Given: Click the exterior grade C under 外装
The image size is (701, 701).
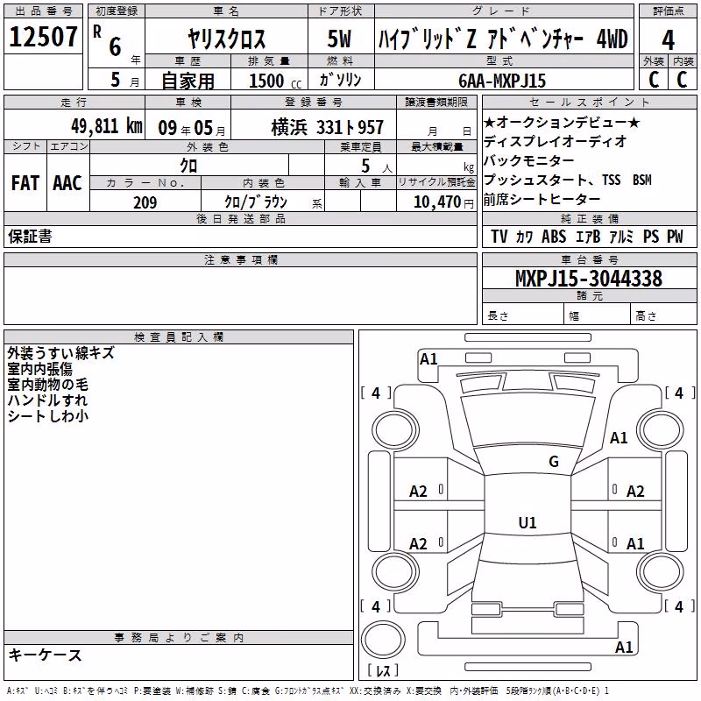Looking at the screenshot, I should (654, 80).
